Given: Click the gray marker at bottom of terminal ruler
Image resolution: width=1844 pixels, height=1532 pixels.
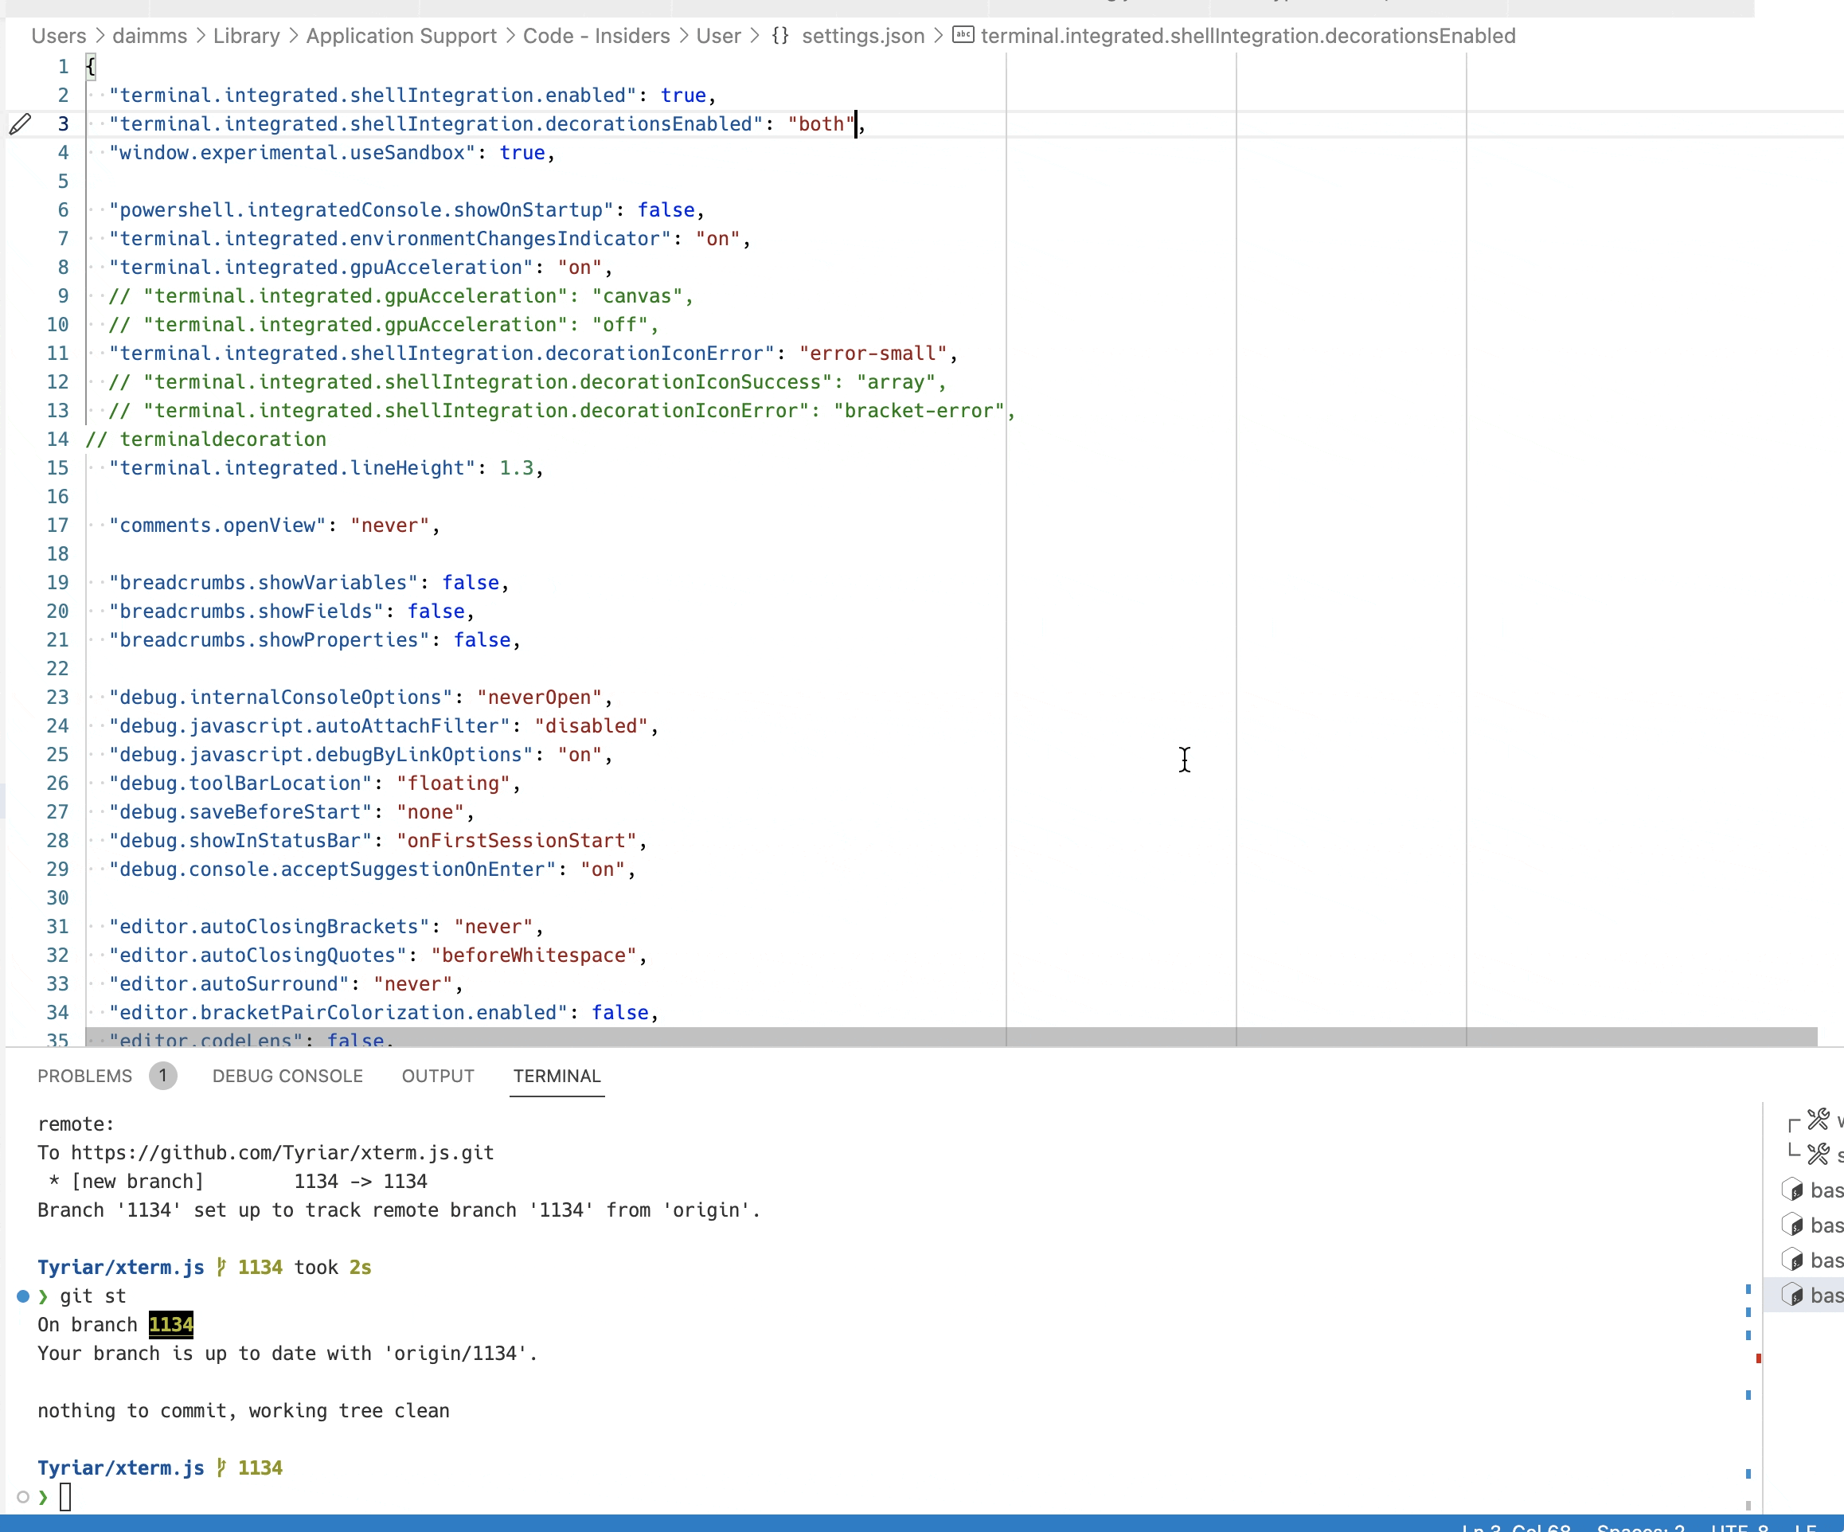Looking at the screenshot, I should point(1748,1505).
